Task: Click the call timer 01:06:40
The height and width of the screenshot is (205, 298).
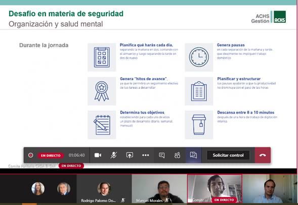Action: 76,155
